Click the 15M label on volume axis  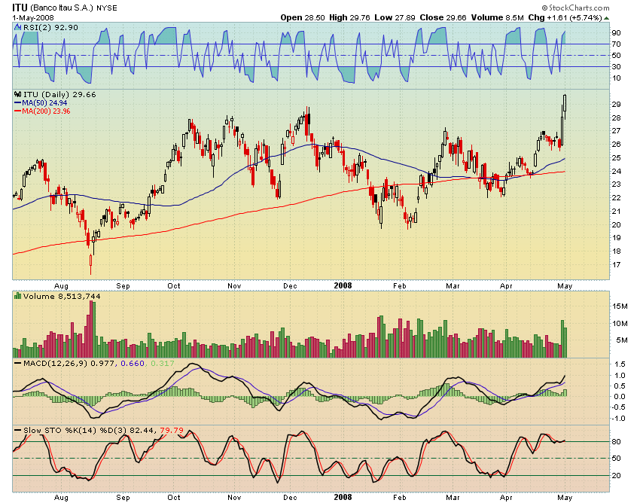tap(620, 306)
